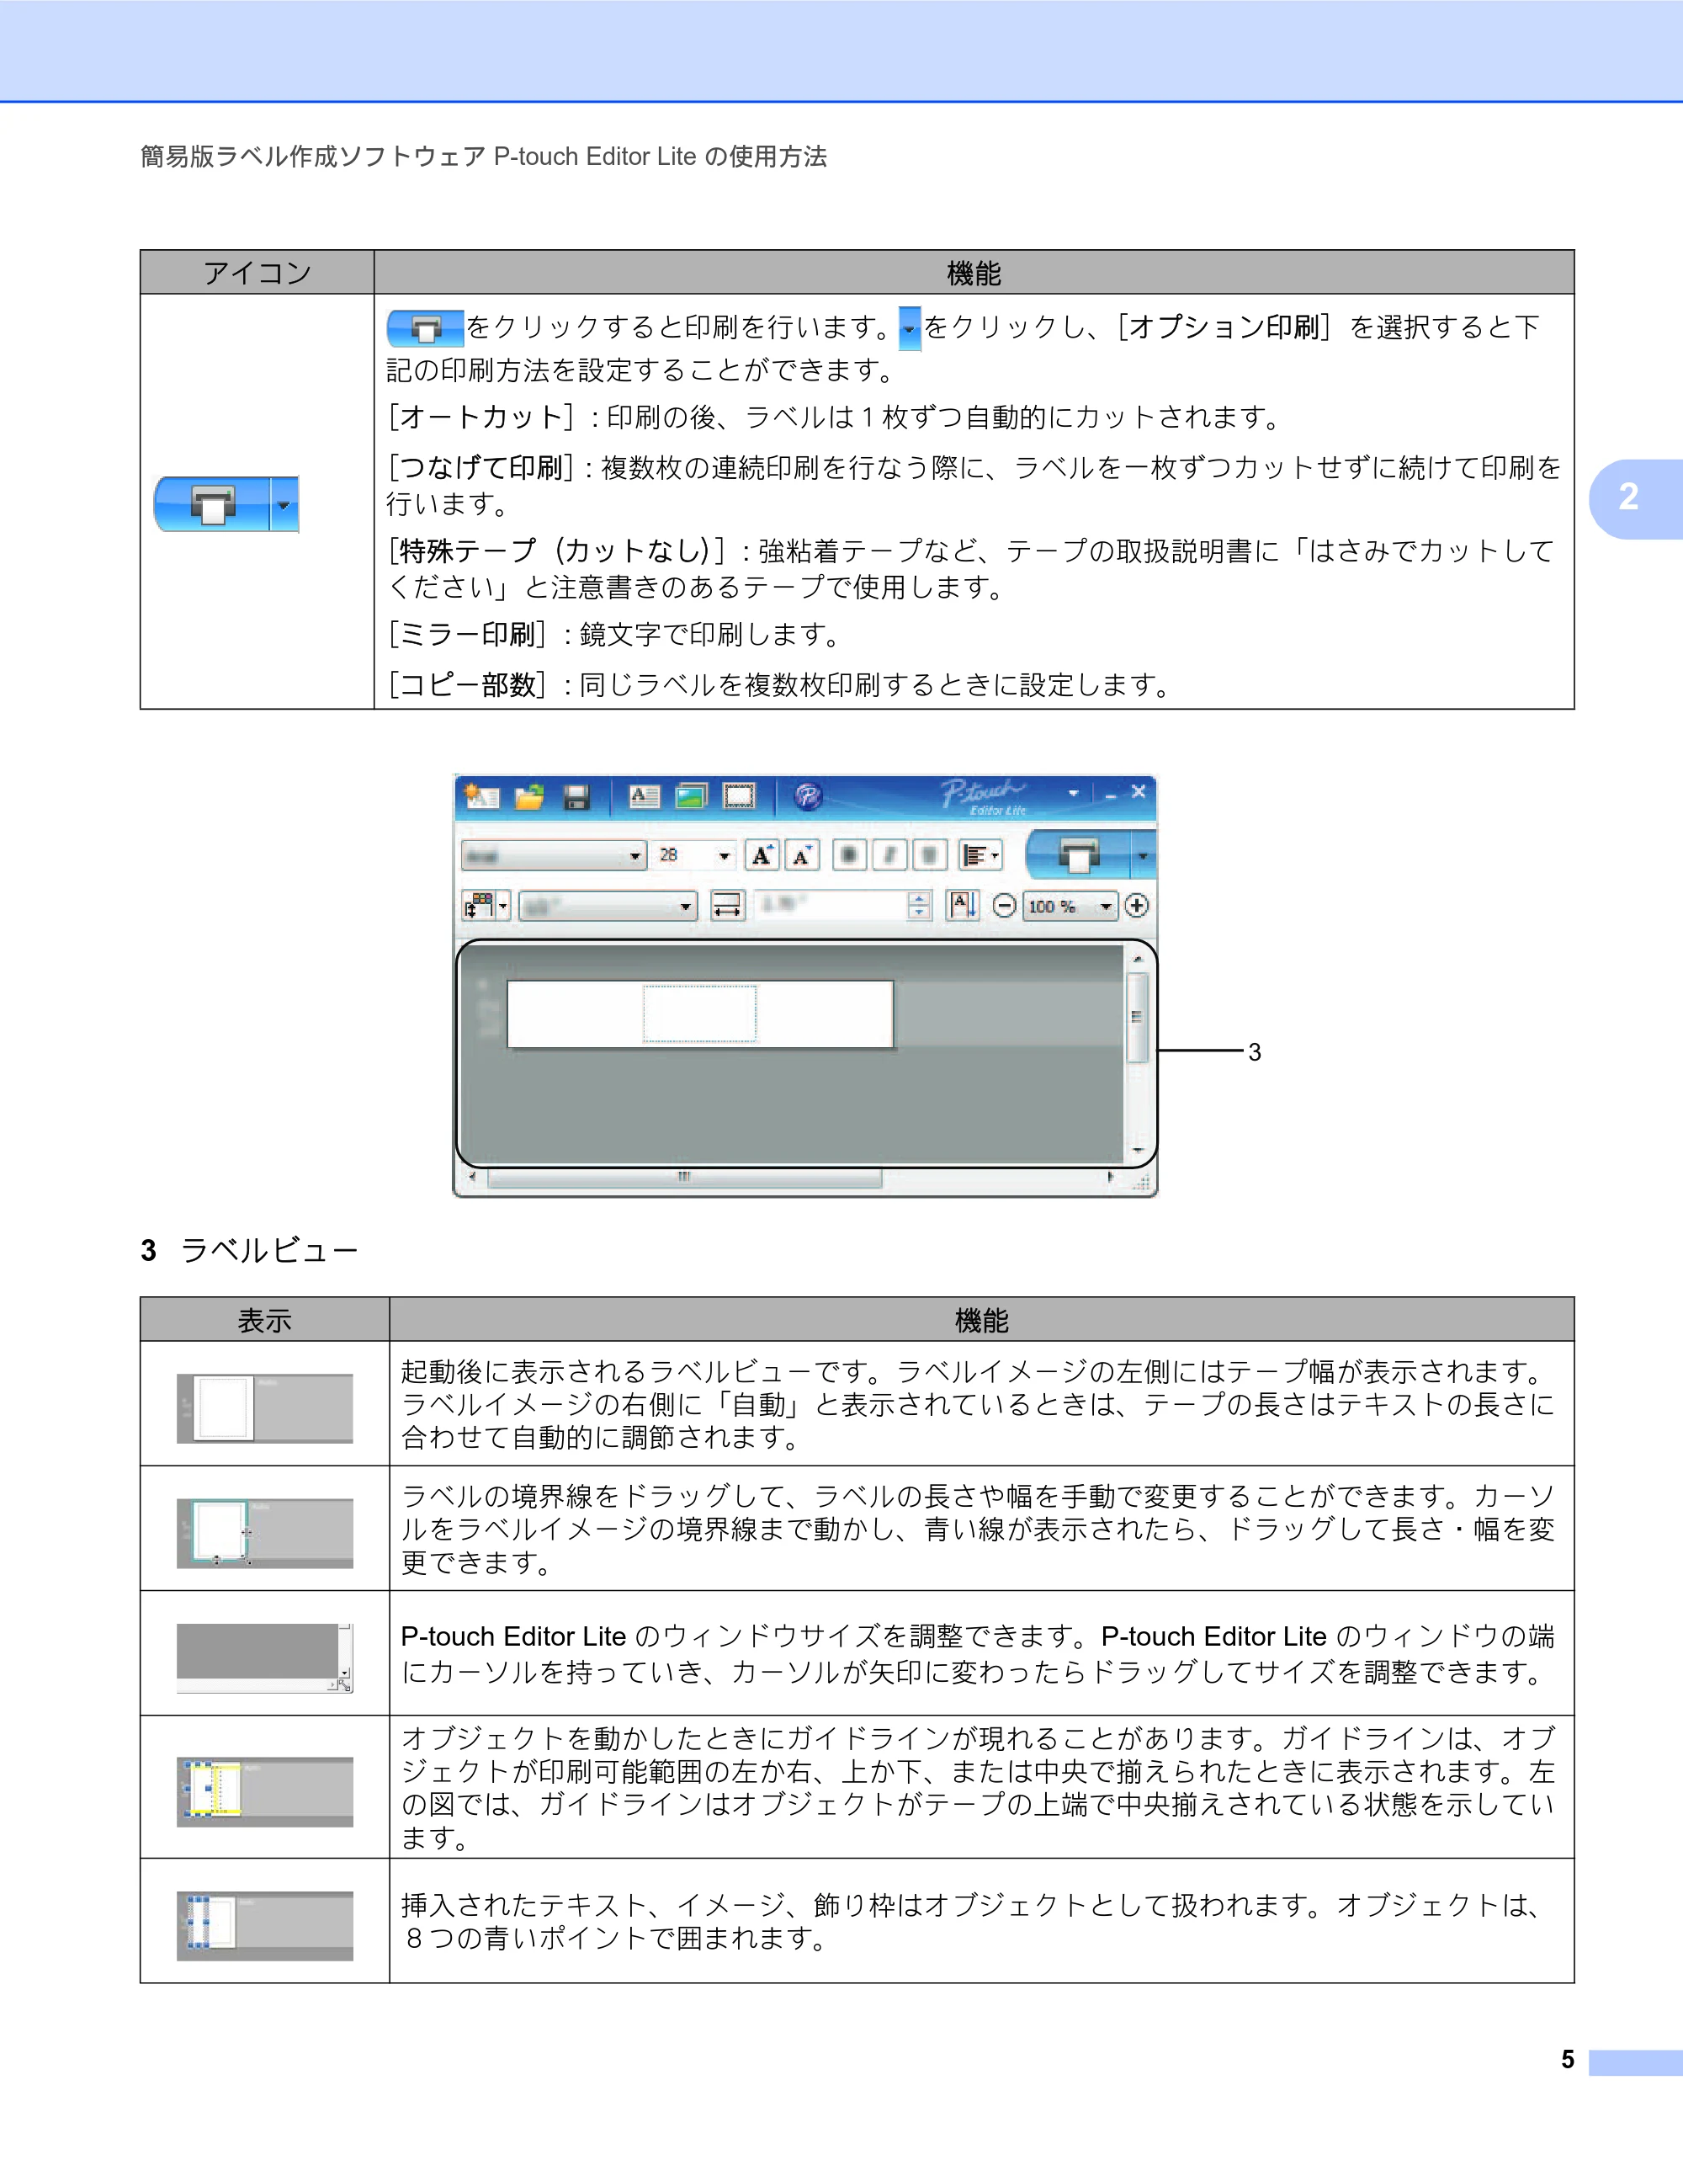1683x2176 pixels.
Task: Open the 100 % zoom dropdown
Action: (x=1070, y=906)
